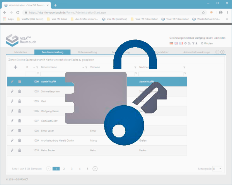Select the Benutzerverwaltung tab
The height and width of the screenshot is (185, 232).
(x=52, y=52)
